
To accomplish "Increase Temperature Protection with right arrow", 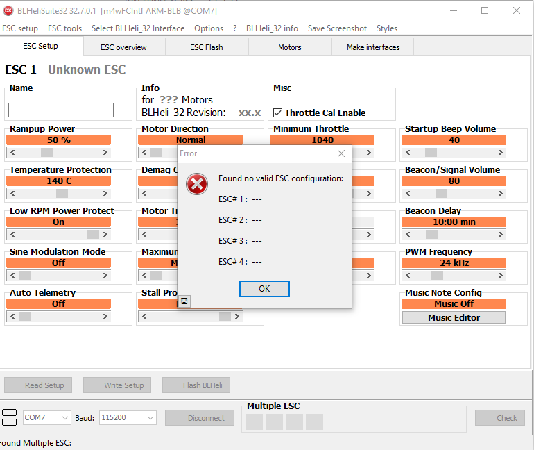I will click(x=105, y=193).
